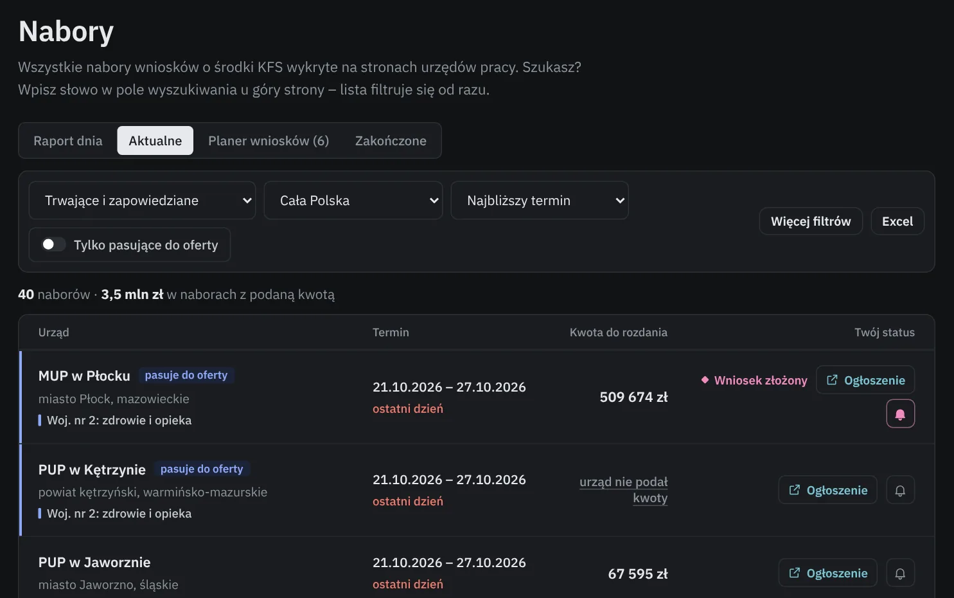Select the 'Aktualne' tab
This screenshot has width=954, height=598.
click(x=155, y=141)
